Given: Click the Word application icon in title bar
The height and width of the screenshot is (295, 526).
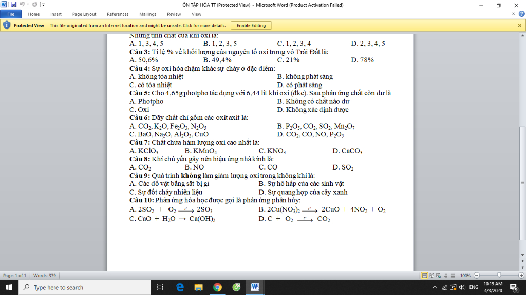Looking at the screenshot, I should [x=4, y=4].
